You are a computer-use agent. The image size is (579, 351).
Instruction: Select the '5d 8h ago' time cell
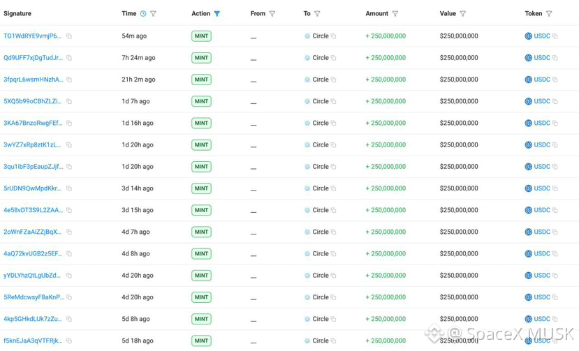[x=135, y=319]
